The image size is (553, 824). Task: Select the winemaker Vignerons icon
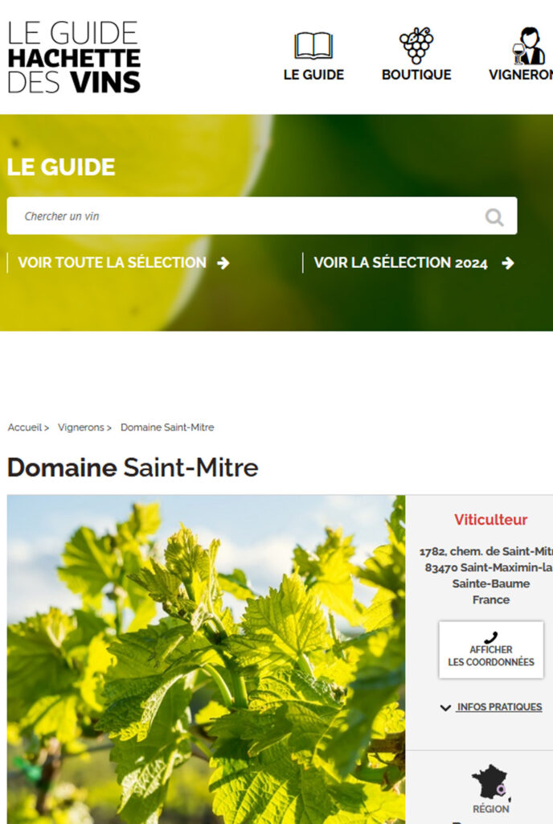(530, 46)
